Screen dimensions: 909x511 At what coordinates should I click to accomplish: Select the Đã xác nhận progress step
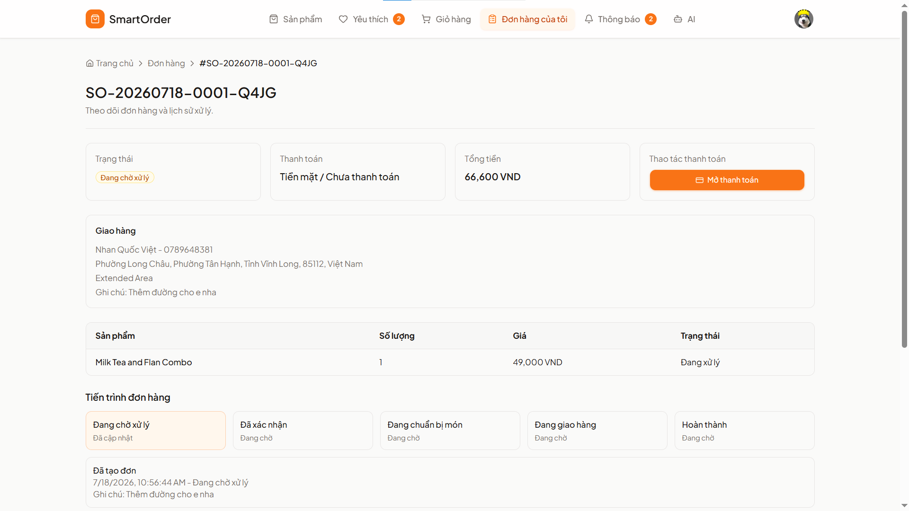(x=303, y=431)
